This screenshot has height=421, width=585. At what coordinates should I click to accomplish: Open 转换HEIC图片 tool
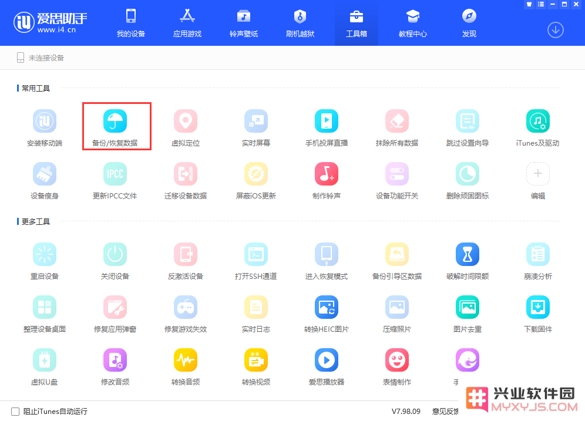(x=327, y=314)
